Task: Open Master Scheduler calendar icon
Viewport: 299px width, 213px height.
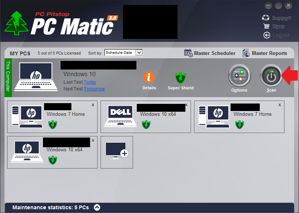Action: [x=188, y=53]
